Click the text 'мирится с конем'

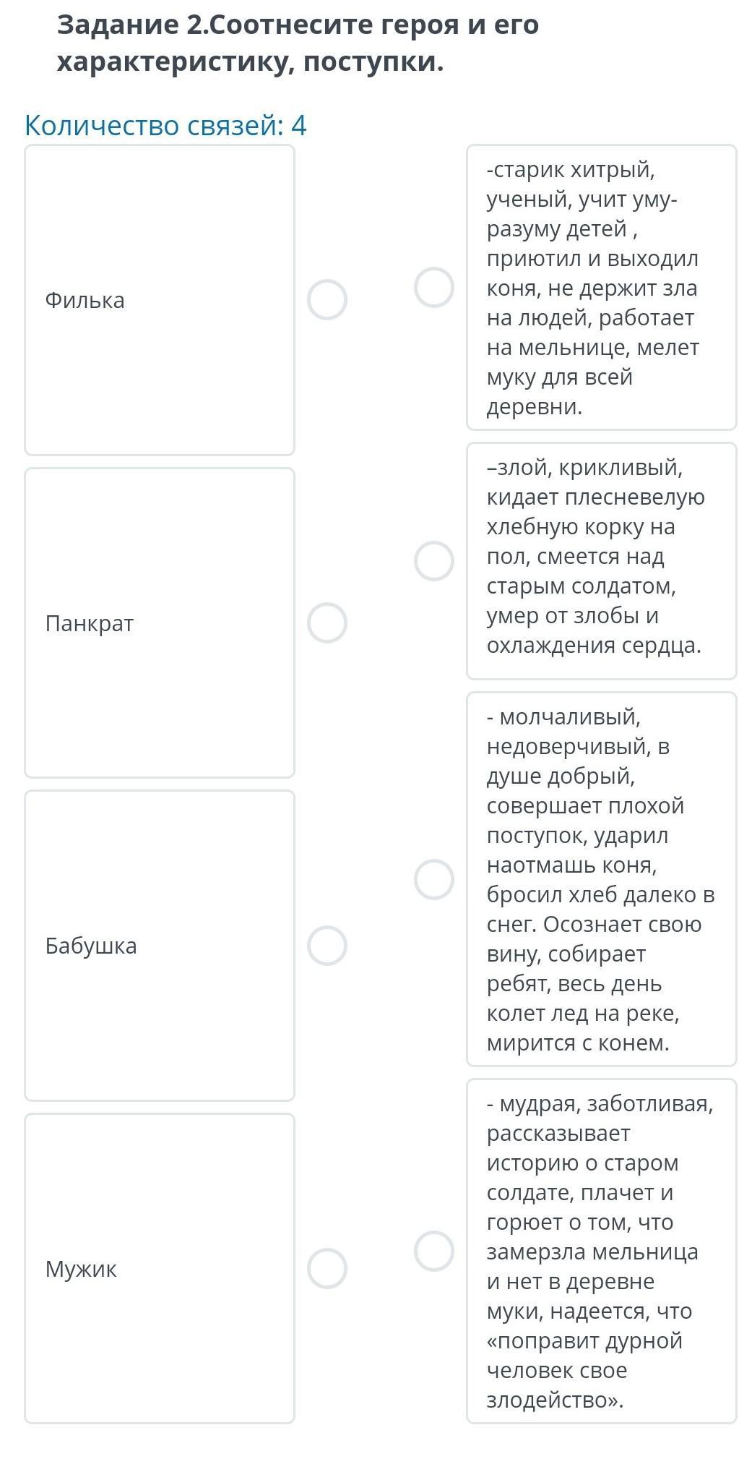(578, 1043)
